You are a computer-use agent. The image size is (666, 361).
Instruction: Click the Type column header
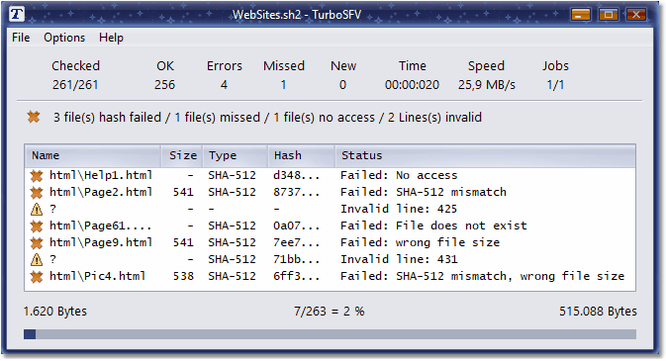(236, 155)
